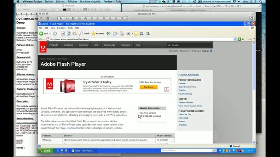Open the Favorites menu in IE menu bar
The width and height of the screenshot is (280, 157).
(61, 28)
